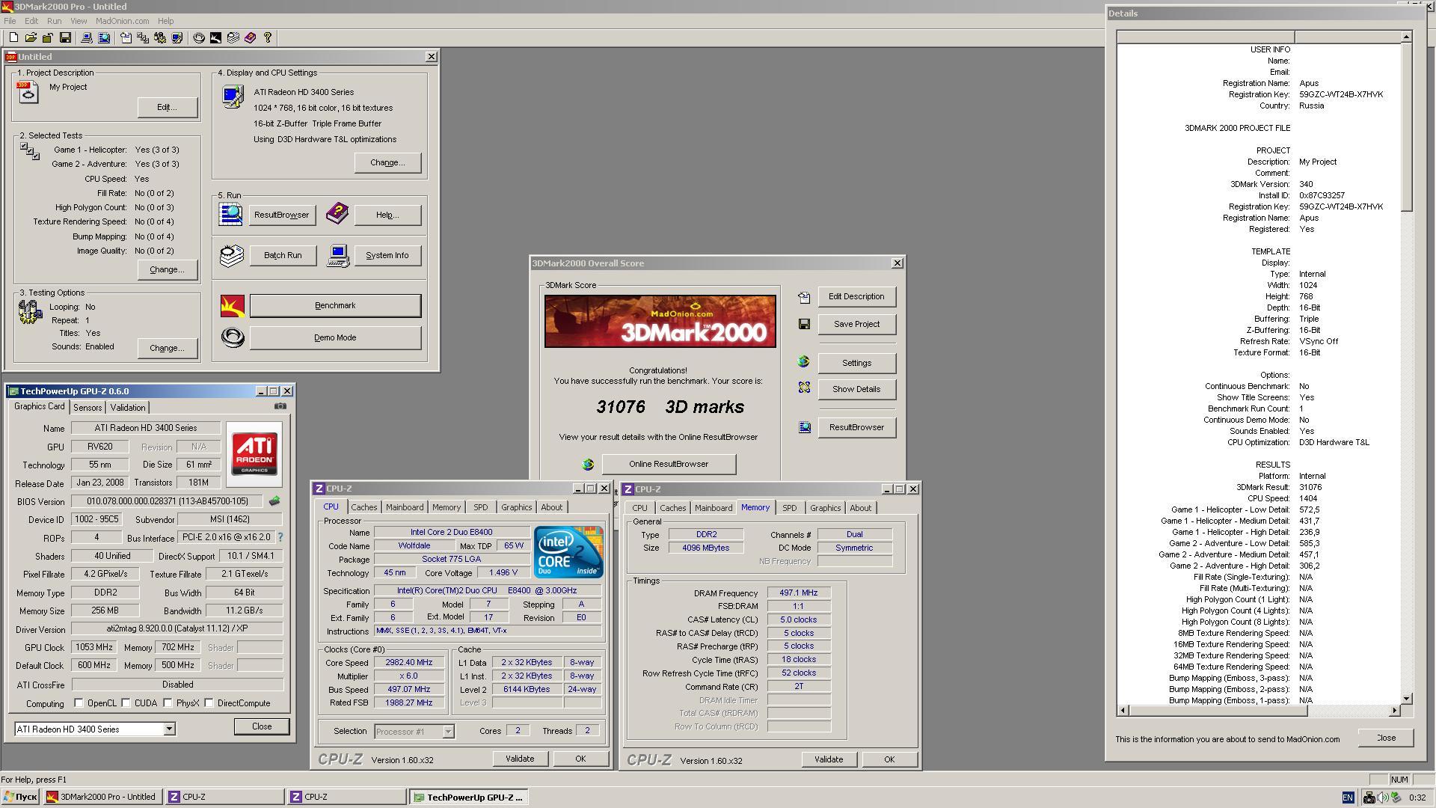Click OK in right CPU-Z window
Viewport: 1436px width, 808px height.
(889, 759)
